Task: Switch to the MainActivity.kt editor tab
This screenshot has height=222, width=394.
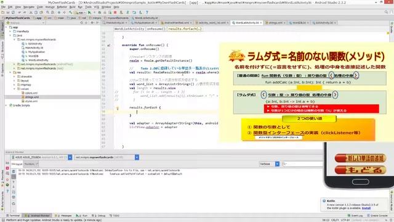Action: (115, 23)
